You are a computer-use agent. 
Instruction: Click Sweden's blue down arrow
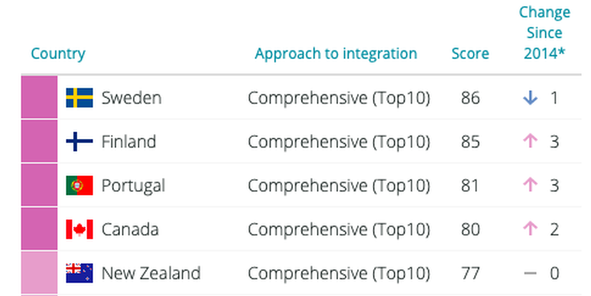coord(530,98)
